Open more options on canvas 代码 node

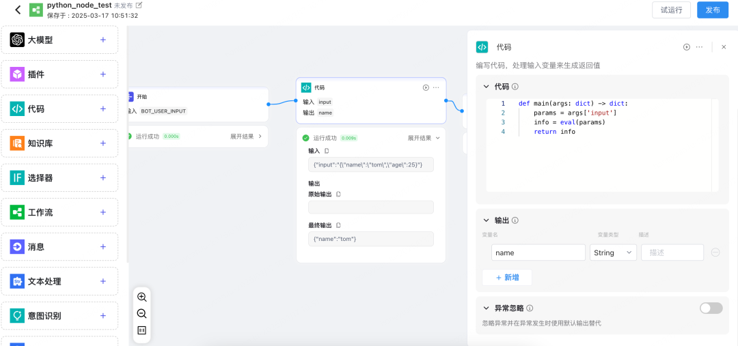(436, 87)
